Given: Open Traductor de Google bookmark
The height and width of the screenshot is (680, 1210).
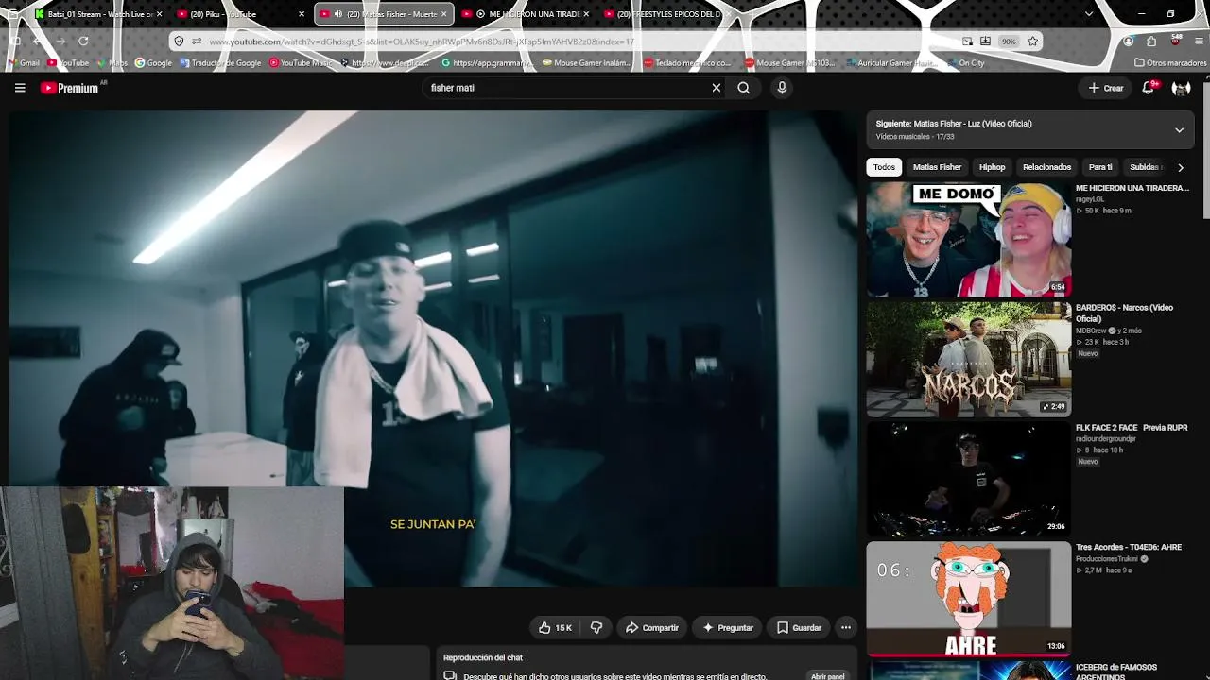Looking at the screenshot, I should 220,63.
